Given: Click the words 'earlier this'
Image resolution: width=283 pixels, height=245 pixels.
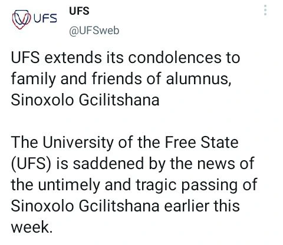Looking at the screenshot, I should 202,206.
